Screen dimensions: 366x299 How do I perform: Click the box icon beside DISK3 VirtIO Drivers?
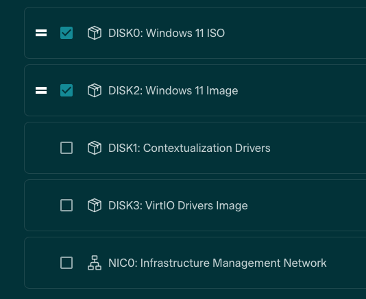pyautogui.click(x=95, y=205)
